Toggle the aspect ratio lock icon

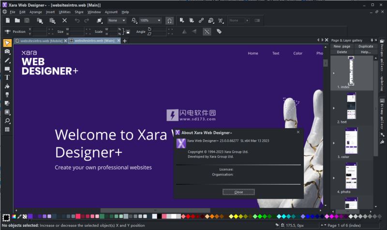127,31
